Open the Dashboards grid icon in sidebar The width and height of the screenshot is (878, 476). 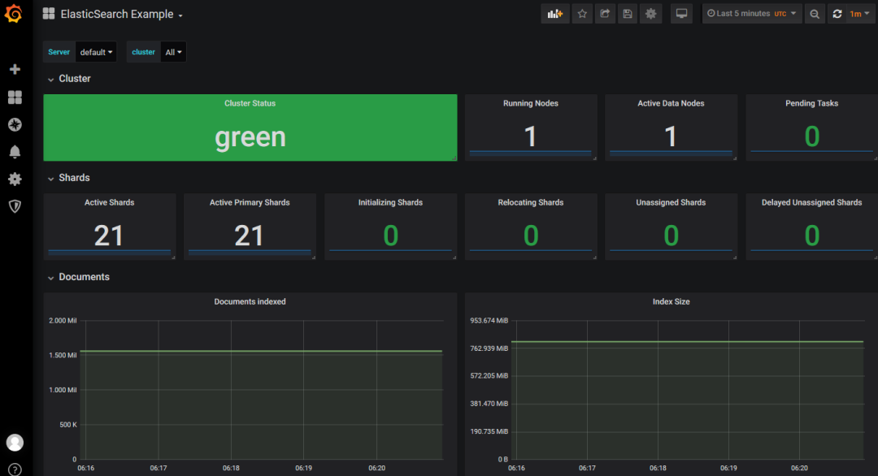15,97
